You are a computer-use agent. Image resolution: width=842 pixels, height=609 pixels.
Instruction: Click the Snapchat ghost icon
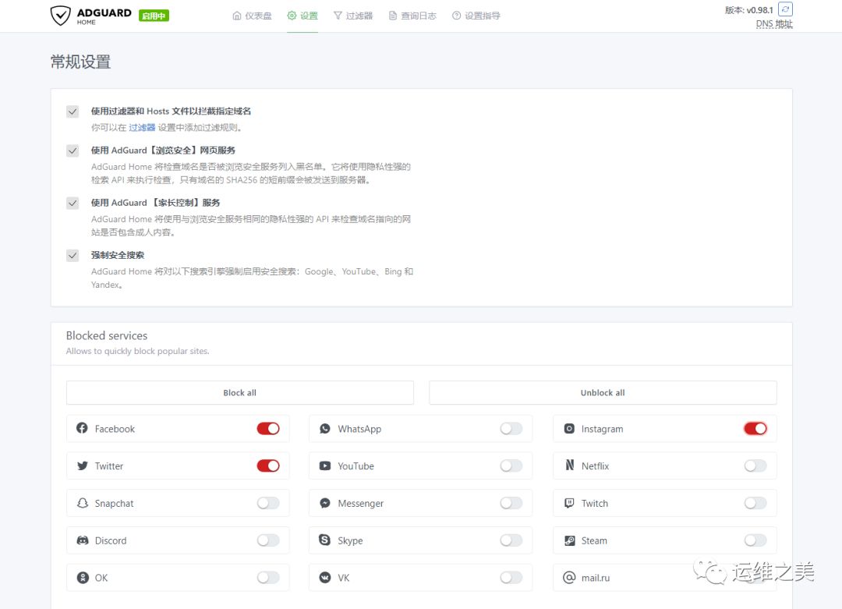click(x=82, y=503)
